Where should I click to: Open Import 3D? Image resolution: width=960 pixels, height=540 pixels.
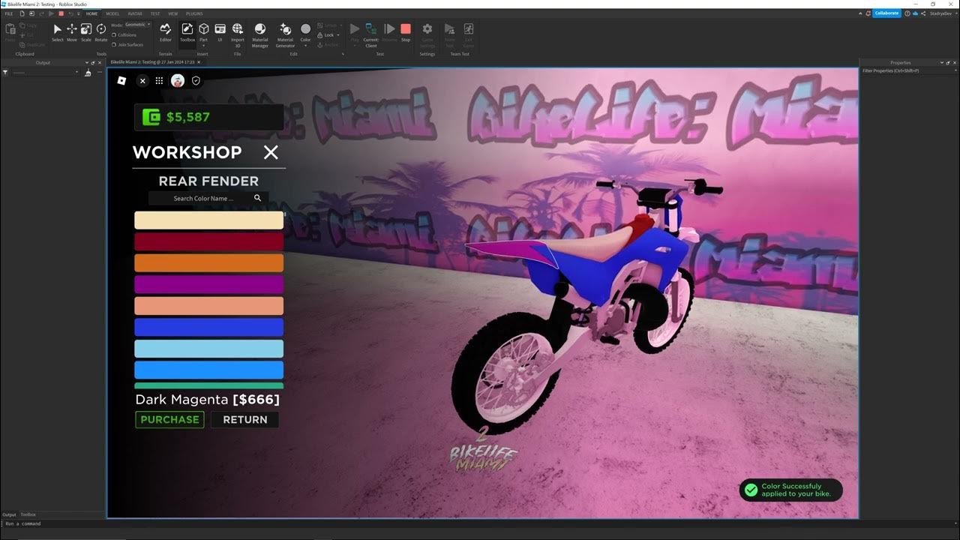[238, 34]
